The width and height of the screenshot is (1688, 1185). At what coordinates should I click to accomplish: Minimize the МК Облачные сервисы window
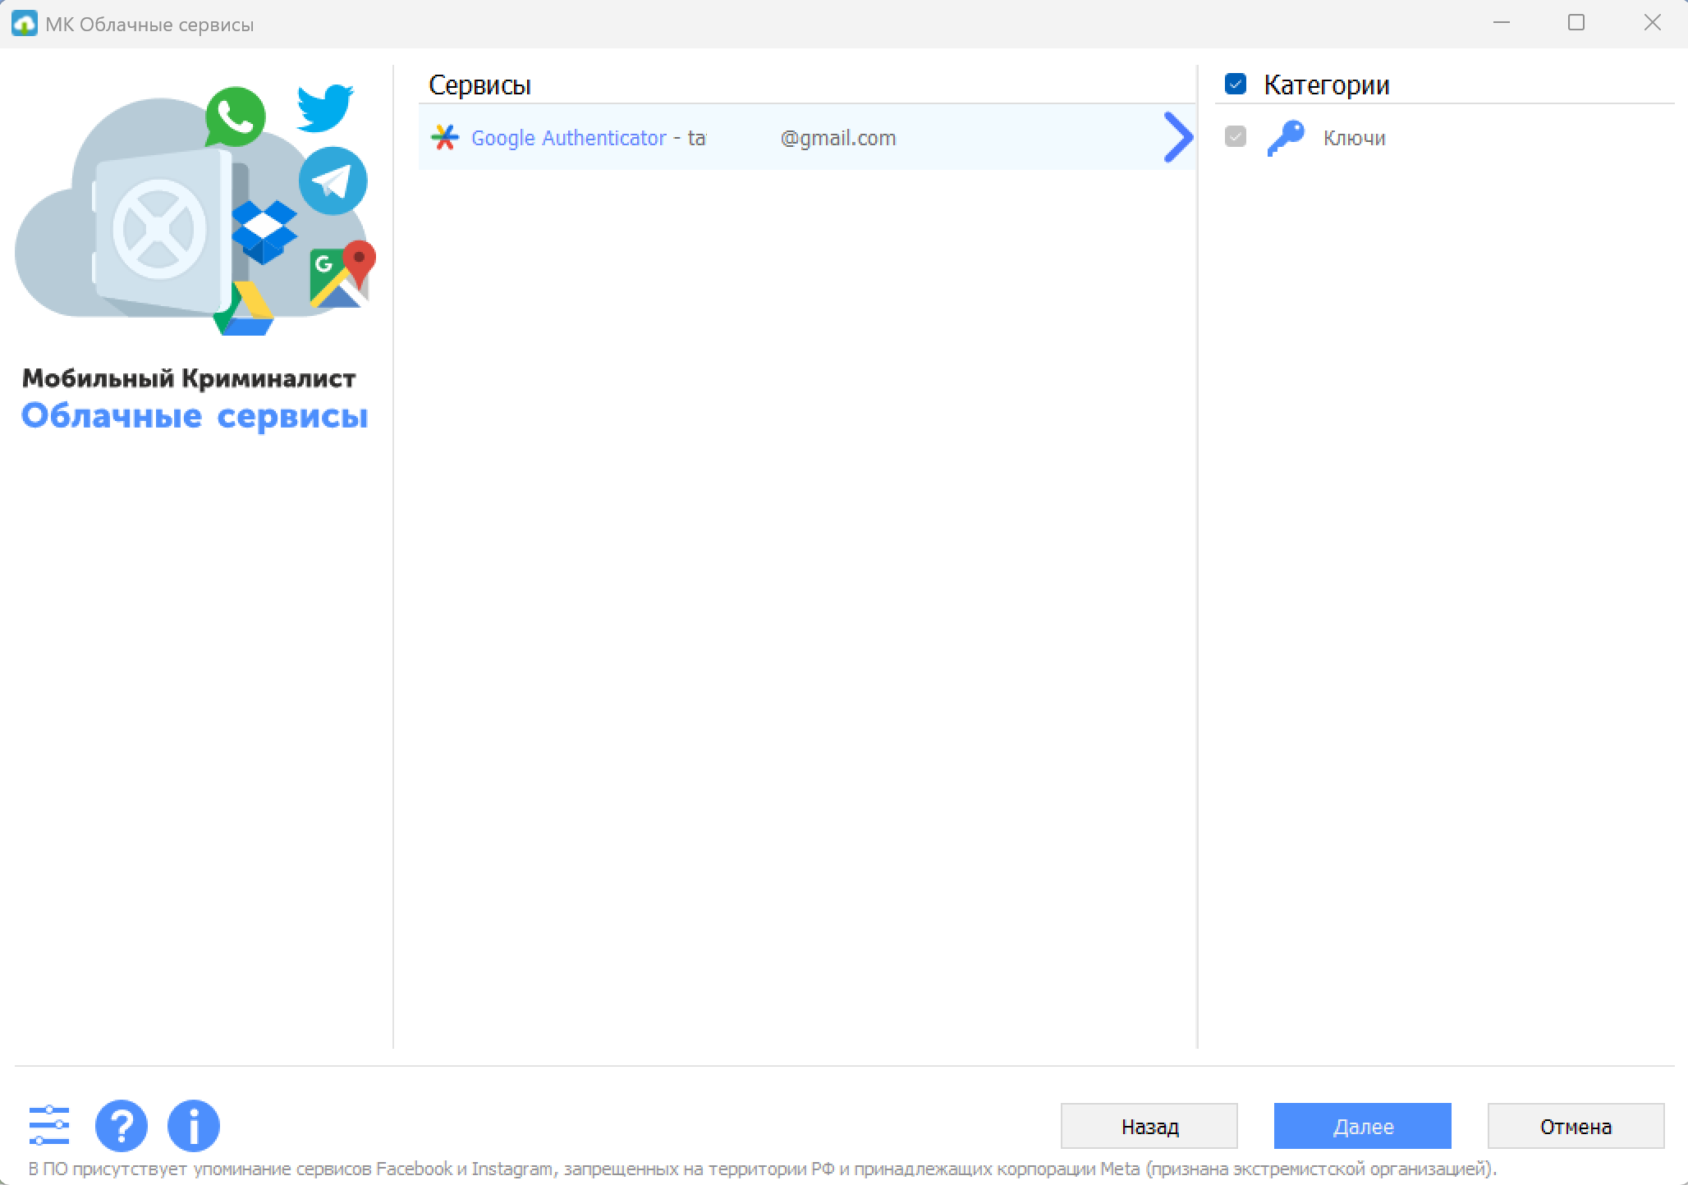pos(1501,23)
